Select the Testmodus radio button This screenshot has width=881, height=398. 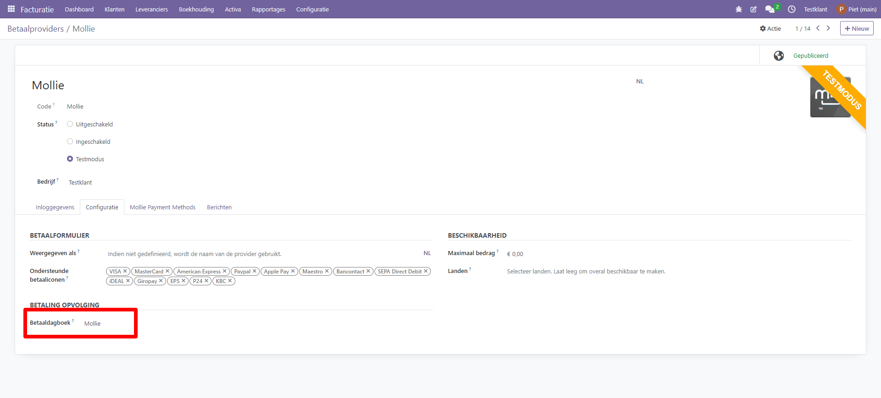click(x=70, y=159)
